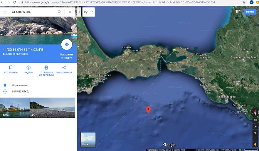Image resolution: width=259 pixels, height=151 pixels.
Task: Open the Google Maps hamburger menu
Action: pyautogui.click(x=5, y=12)
